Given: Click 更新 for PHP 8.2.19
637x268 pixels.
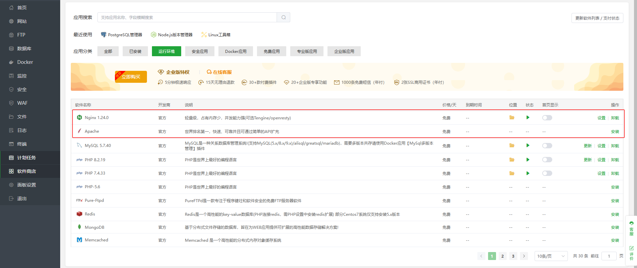Looking at the screenshot, I should pos(588,160).
